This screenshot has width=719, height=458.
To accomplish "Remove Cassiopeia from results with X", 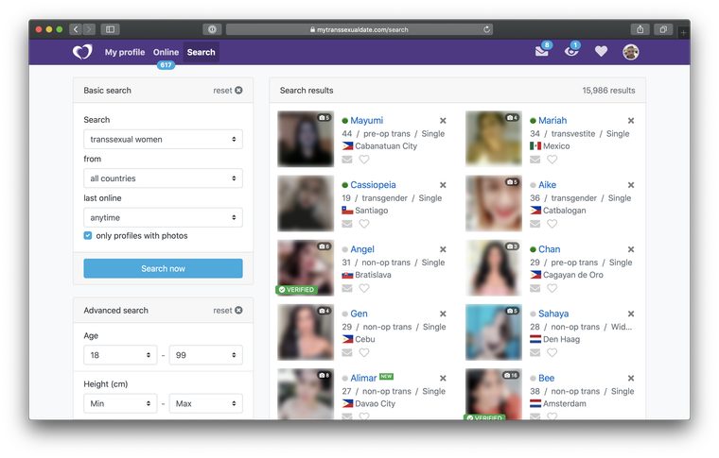I will [443, 185].
